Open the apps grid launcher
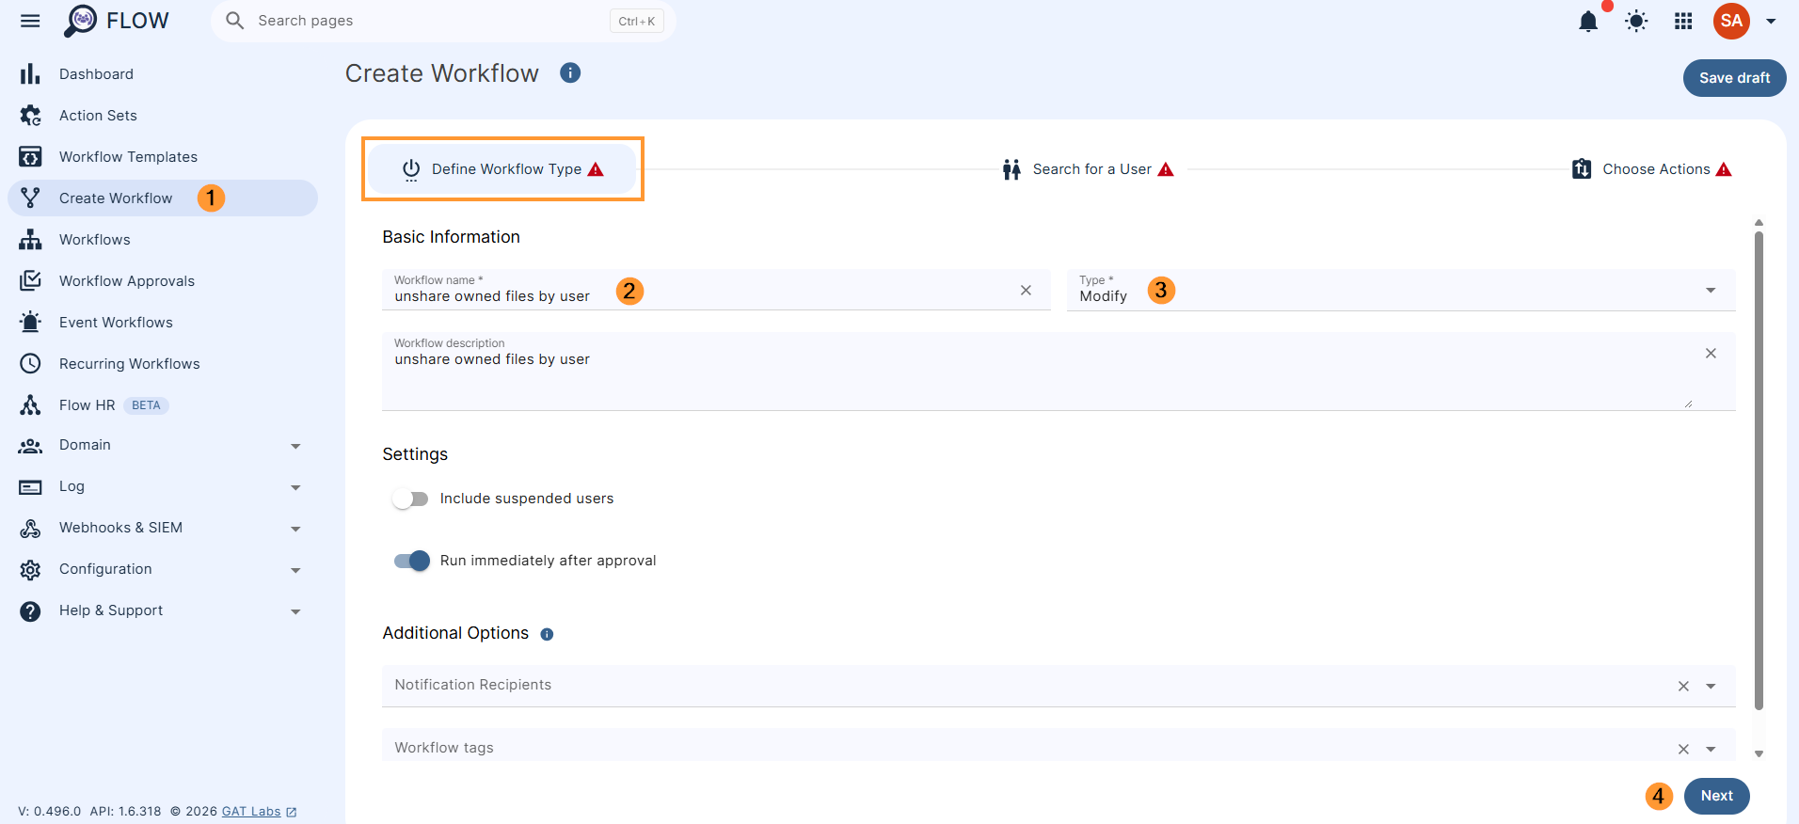 [1683, 21]
